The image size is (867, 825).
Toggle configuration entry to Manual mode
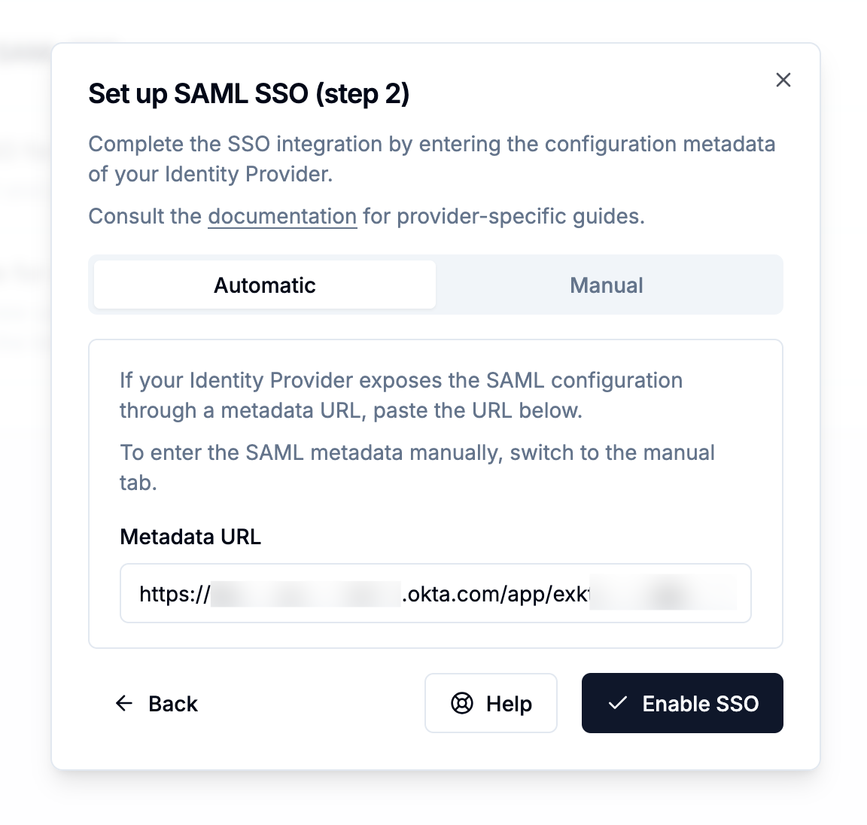(607, 285)
